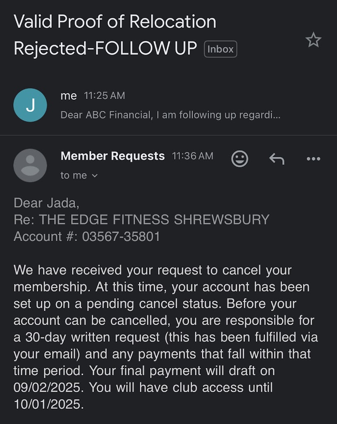Add an emoji reaction to the message
Image resolution: width=337 pixels, height=424 pixels.
239,159
